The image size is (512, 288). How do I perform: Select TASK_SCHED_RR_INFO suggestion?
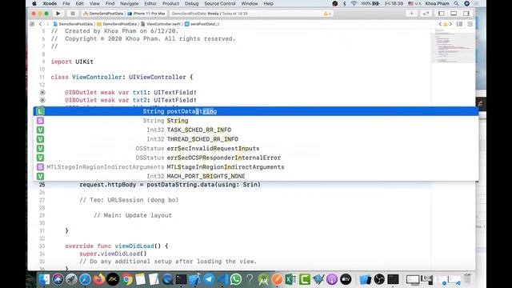click(256, 130)
